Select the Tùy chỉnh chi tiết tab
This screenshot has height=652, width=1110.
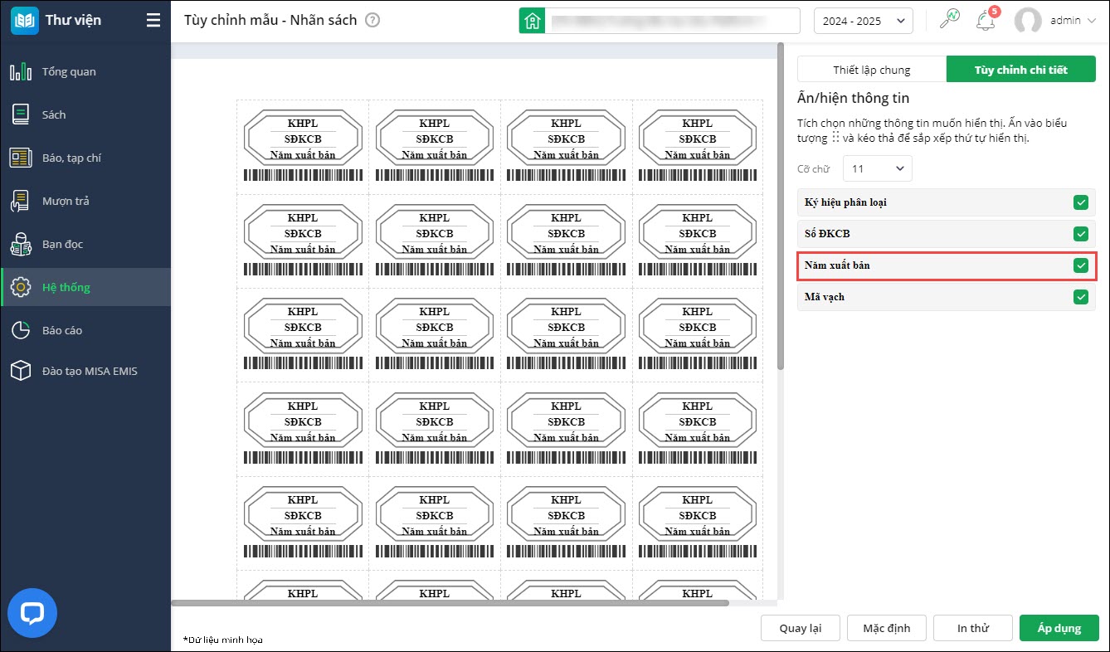click(x=1020, y=70)
